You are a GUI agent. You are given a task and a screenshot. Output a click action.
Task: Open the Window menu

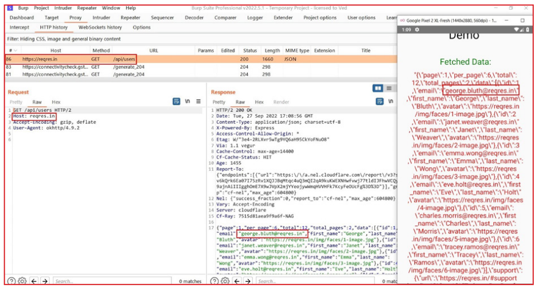pos(111,8)
